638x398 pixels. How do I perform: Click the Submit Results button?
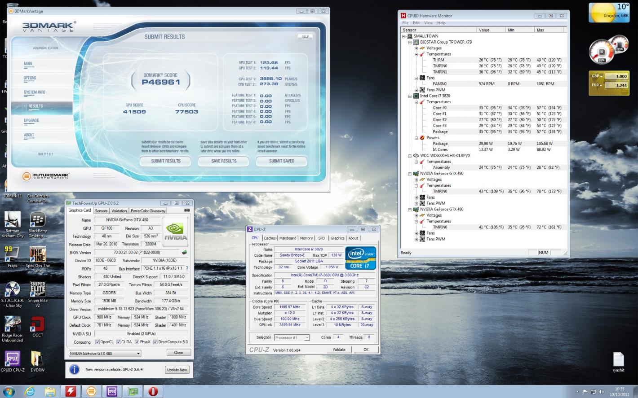pyautogui.click(x=166, y=161)
